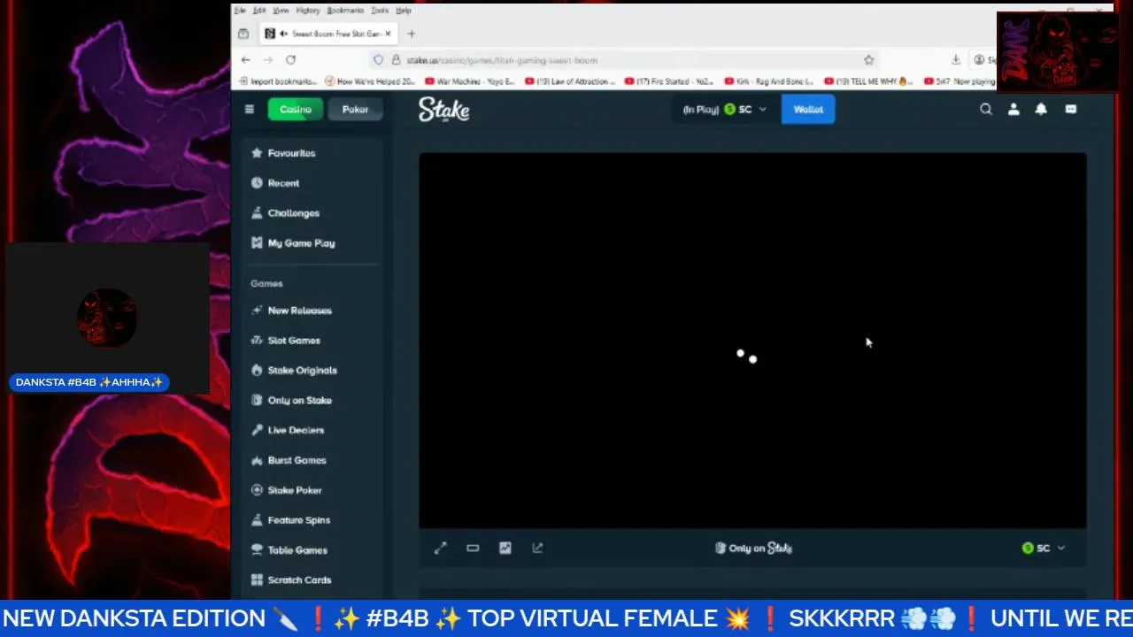Screen dimensions: 1133x637
Task: Click the My Game Play icon
Action: coord(257,243)
